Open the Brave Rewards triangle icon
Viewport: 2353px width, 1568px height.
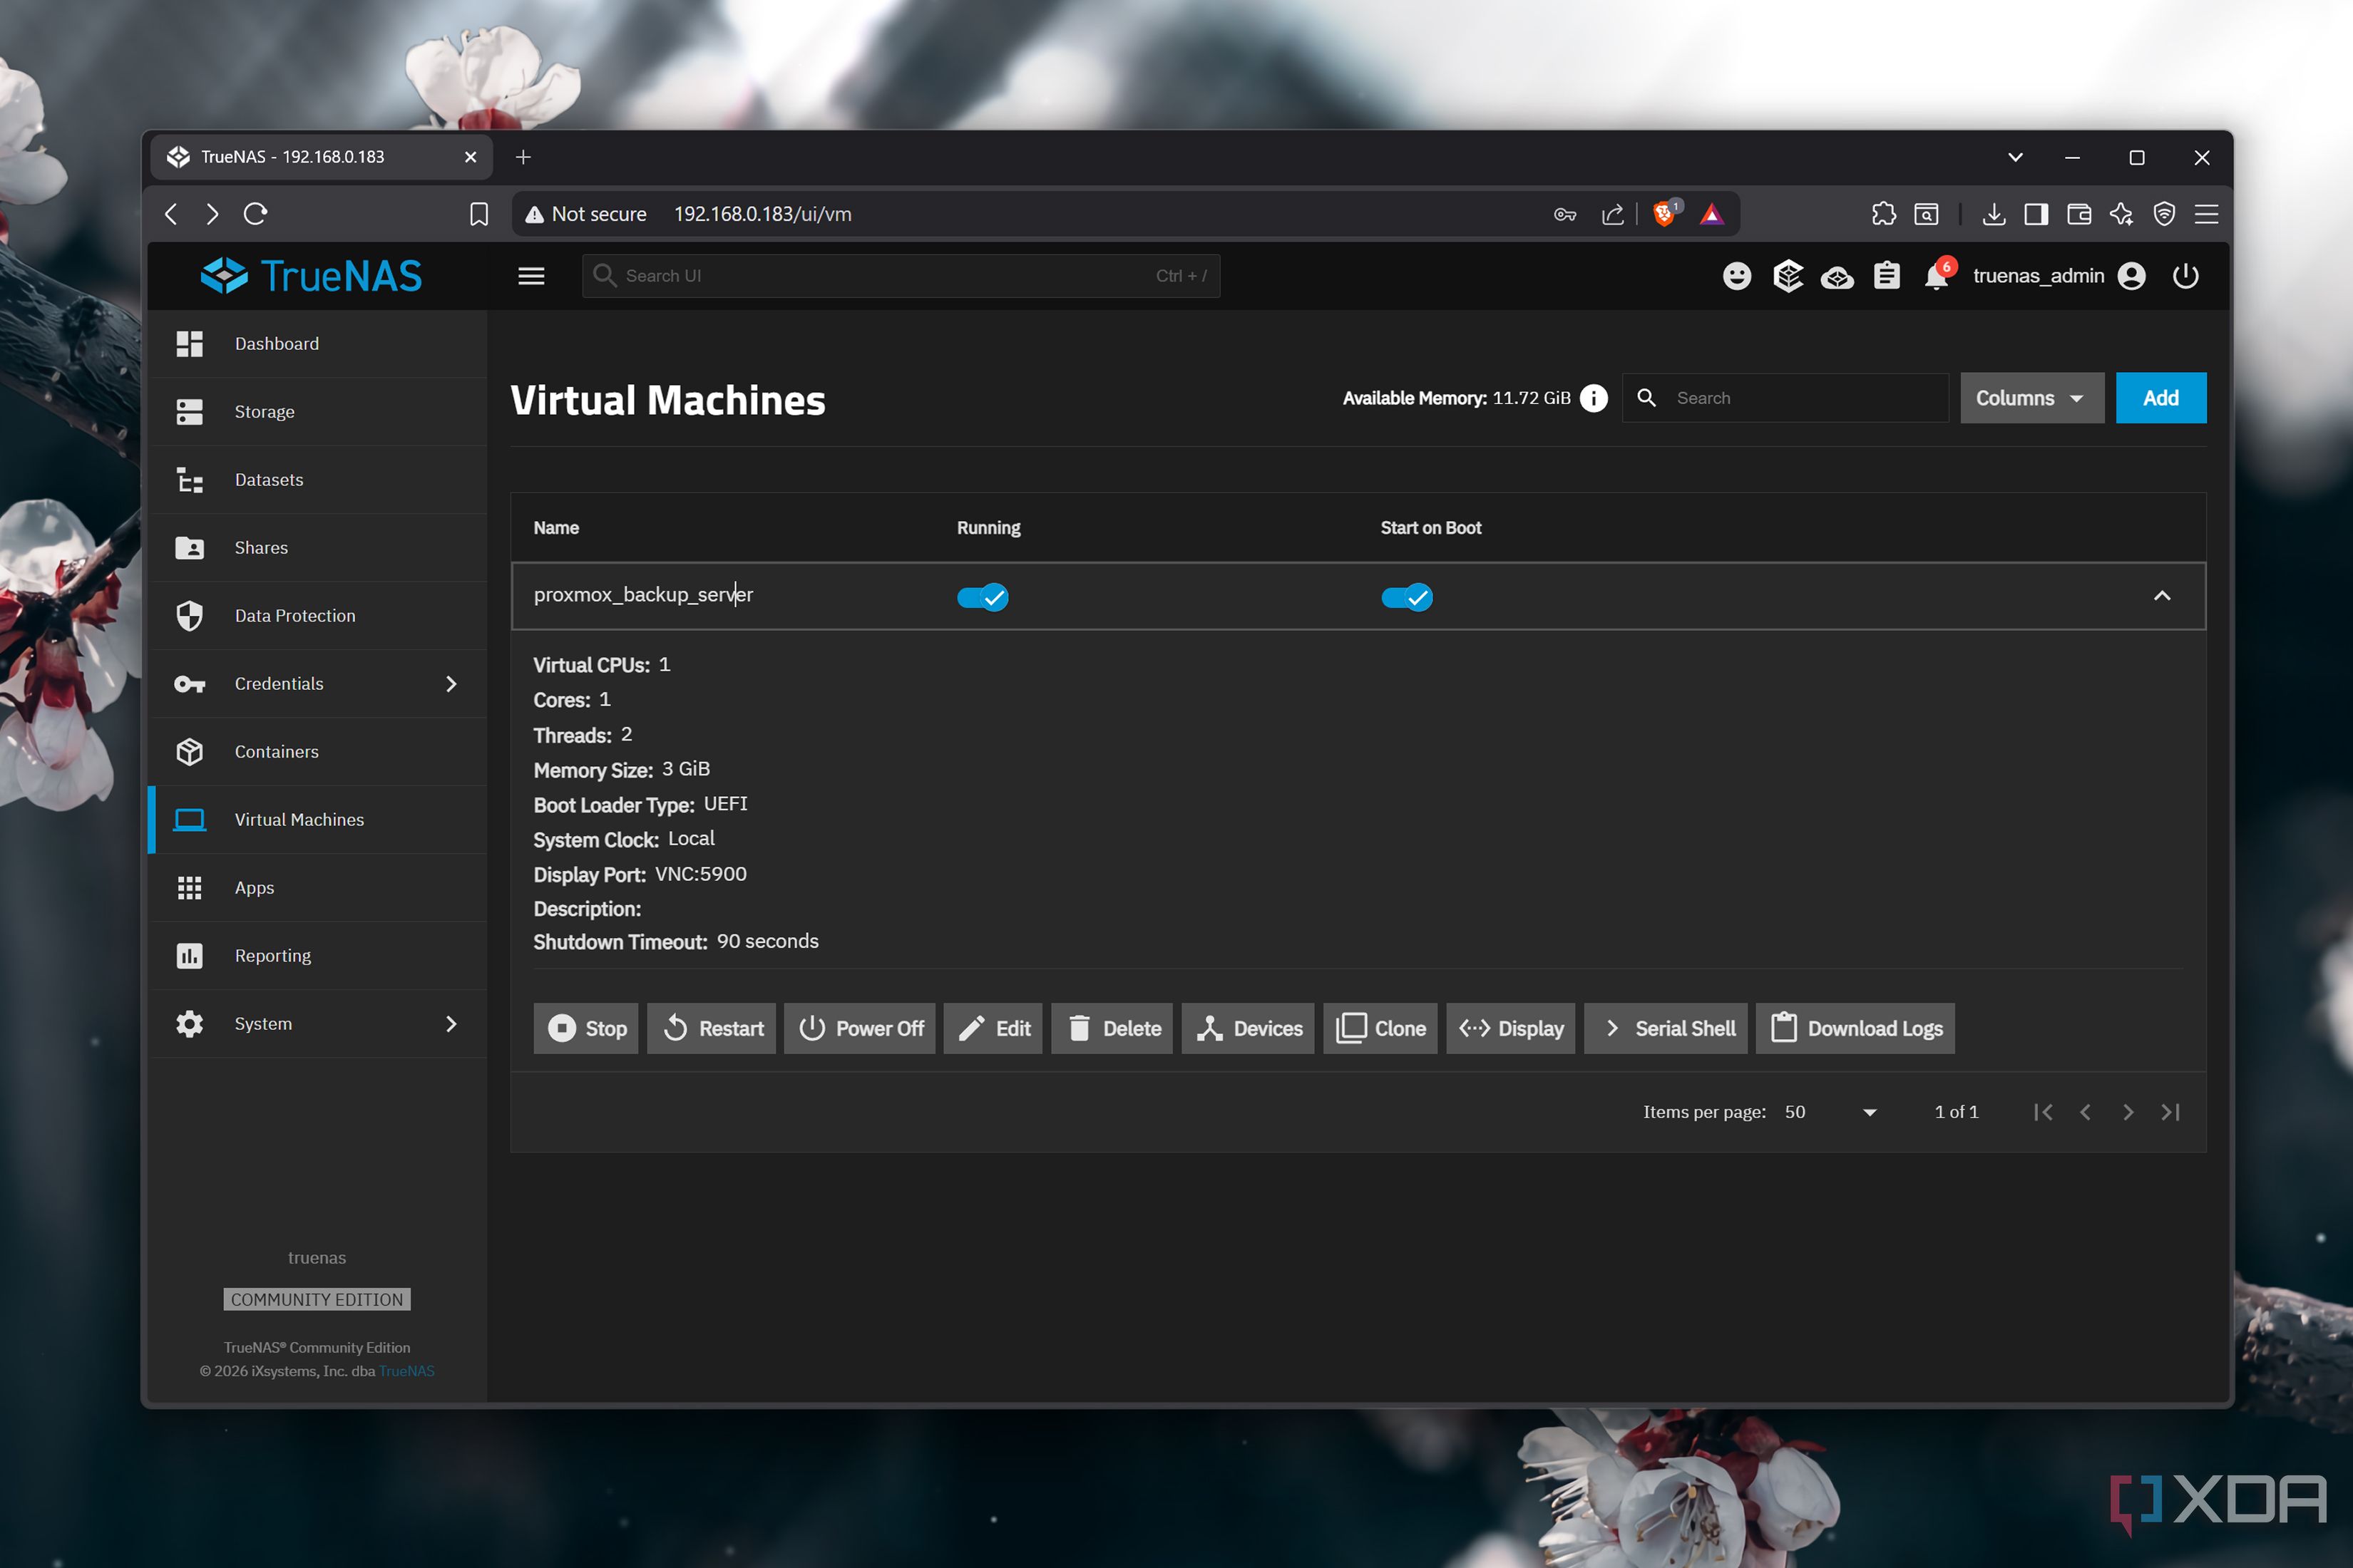pos(1712,214)
